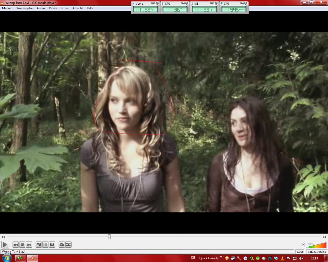Screen dimensions: 328x262
Task: Click the 'Quick Launch' toolbar label
Action: tap(208, 258)
